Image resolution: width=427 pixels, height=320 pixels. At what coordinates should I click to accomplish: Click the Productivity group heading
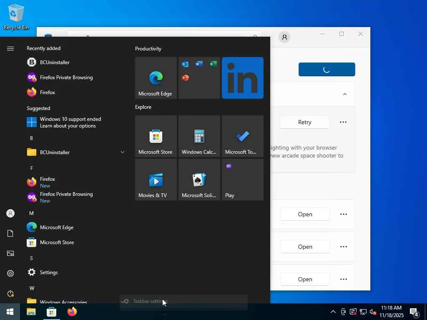148,49
